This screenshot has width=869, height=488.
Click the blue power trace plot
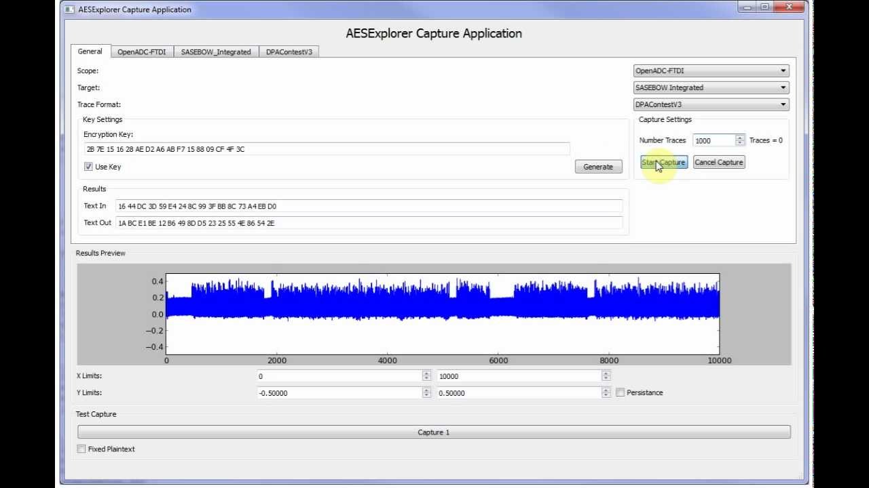coord(443,314)
